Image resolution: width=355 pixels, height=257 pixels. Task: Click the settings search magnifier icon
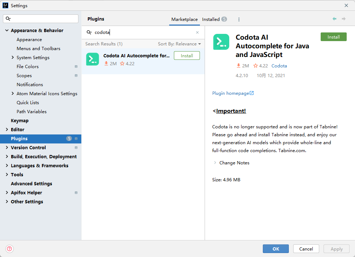pos(8,18)
